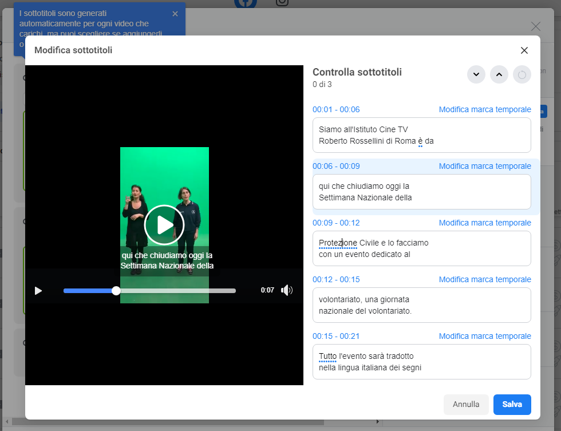Jump to the 00:09 - 00:12 time range
561x431 pixels.
coord(336,223)
